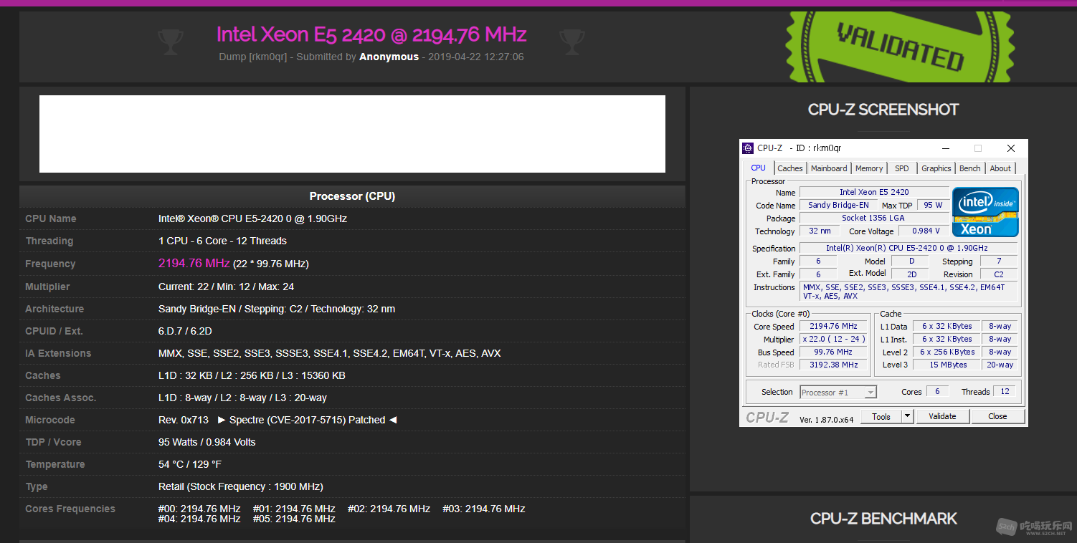Click the pink 2194.76 MHz frequency value

tap(194, 264)
